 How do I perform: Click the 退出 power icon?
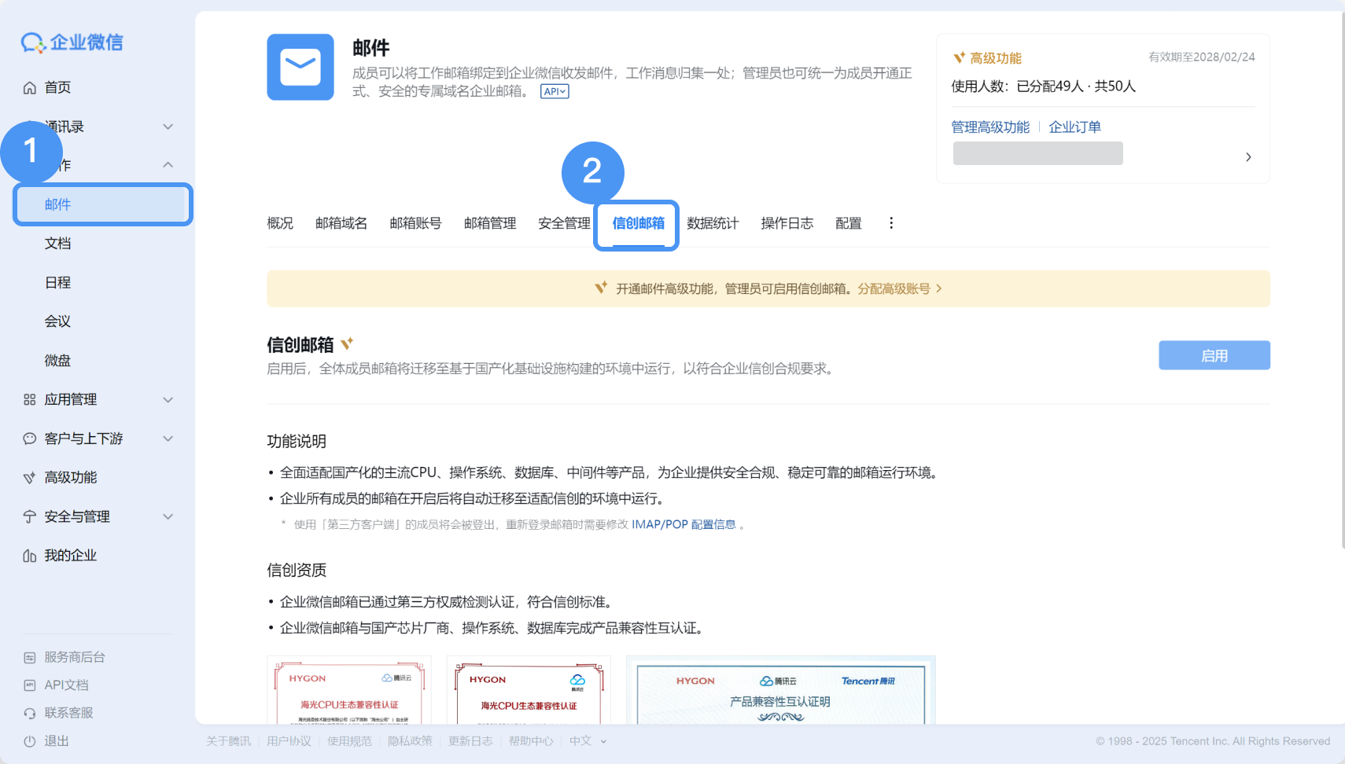[x=30, y=741]
